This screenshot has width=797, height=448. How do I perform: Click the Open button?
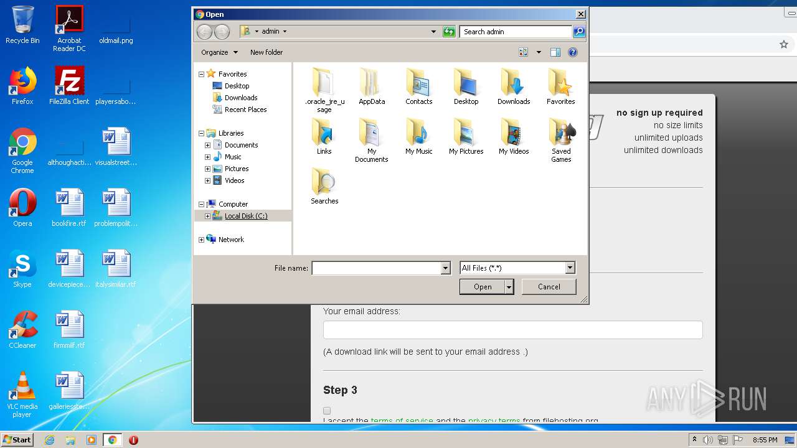[x=482, y=287]
